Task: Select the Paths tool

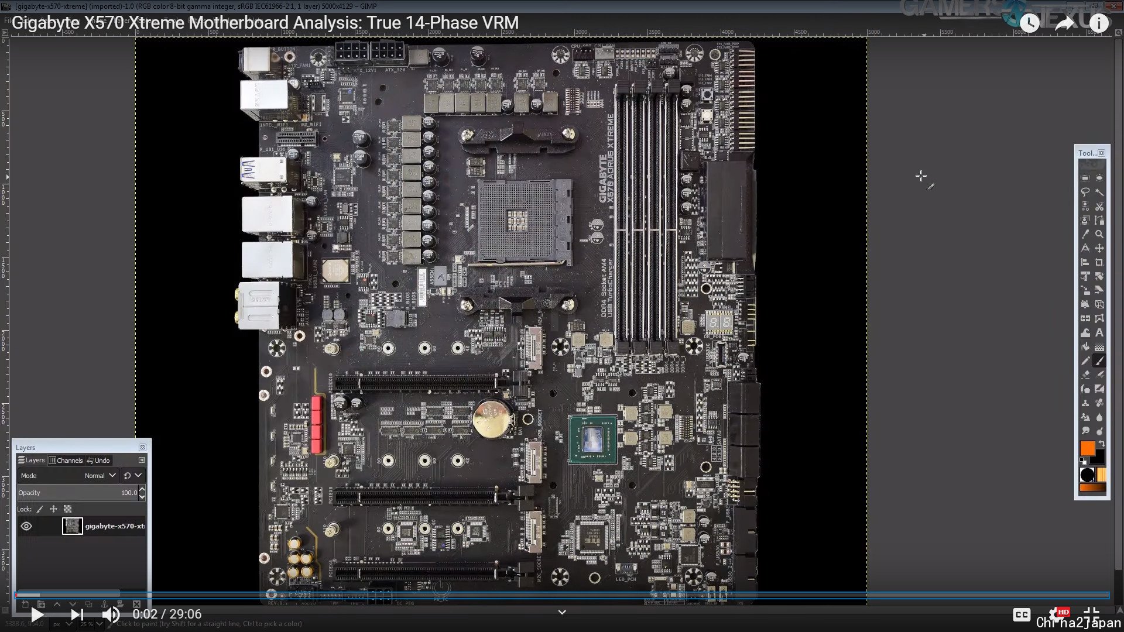Action: pyautogui.click(x=1099, y=220)
